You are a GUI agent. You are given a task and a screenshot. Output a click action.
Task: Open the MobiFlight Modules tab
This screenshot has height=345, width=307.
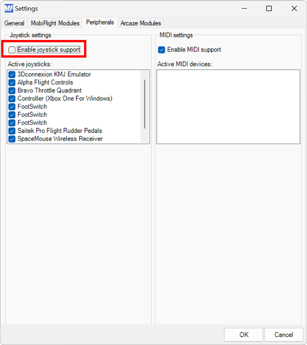click(54, 23)
